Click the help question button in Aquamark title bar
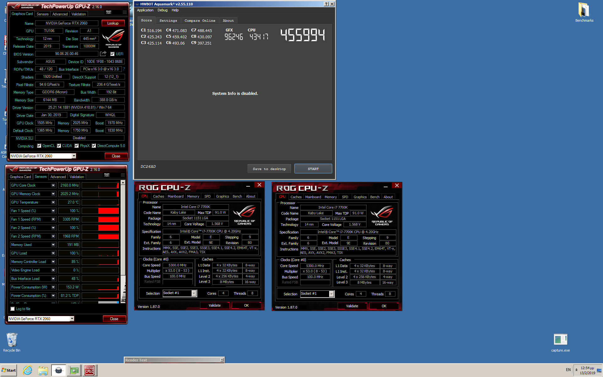This screenshot has width=603, height=377. point(326,4)
